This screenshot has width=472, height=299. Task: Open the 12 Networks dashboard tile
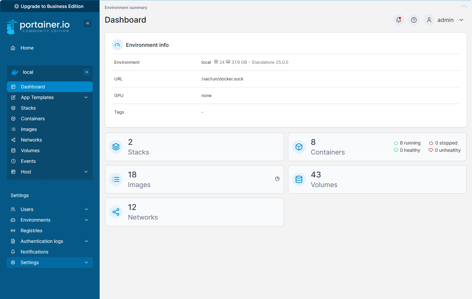194,212
